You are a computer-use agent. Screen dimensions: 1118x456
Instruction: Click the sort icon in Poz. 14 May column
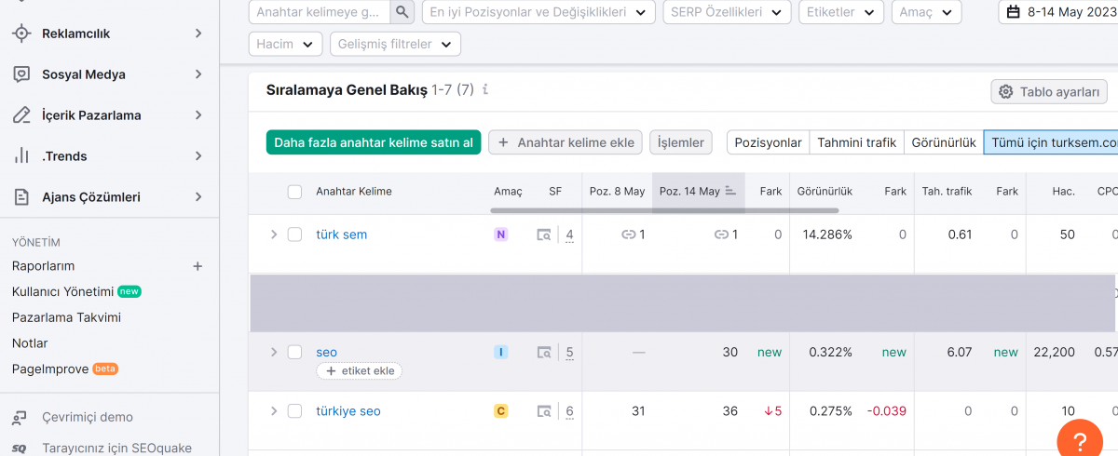coord(731,192)
